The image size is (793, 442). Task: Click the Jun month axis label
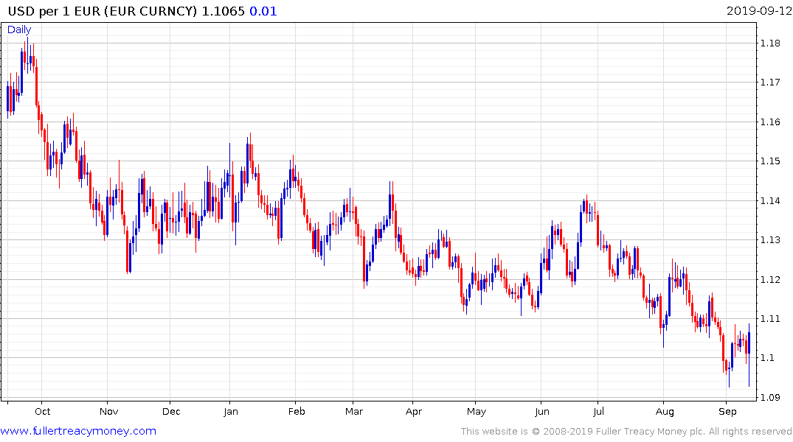[542, 412]
